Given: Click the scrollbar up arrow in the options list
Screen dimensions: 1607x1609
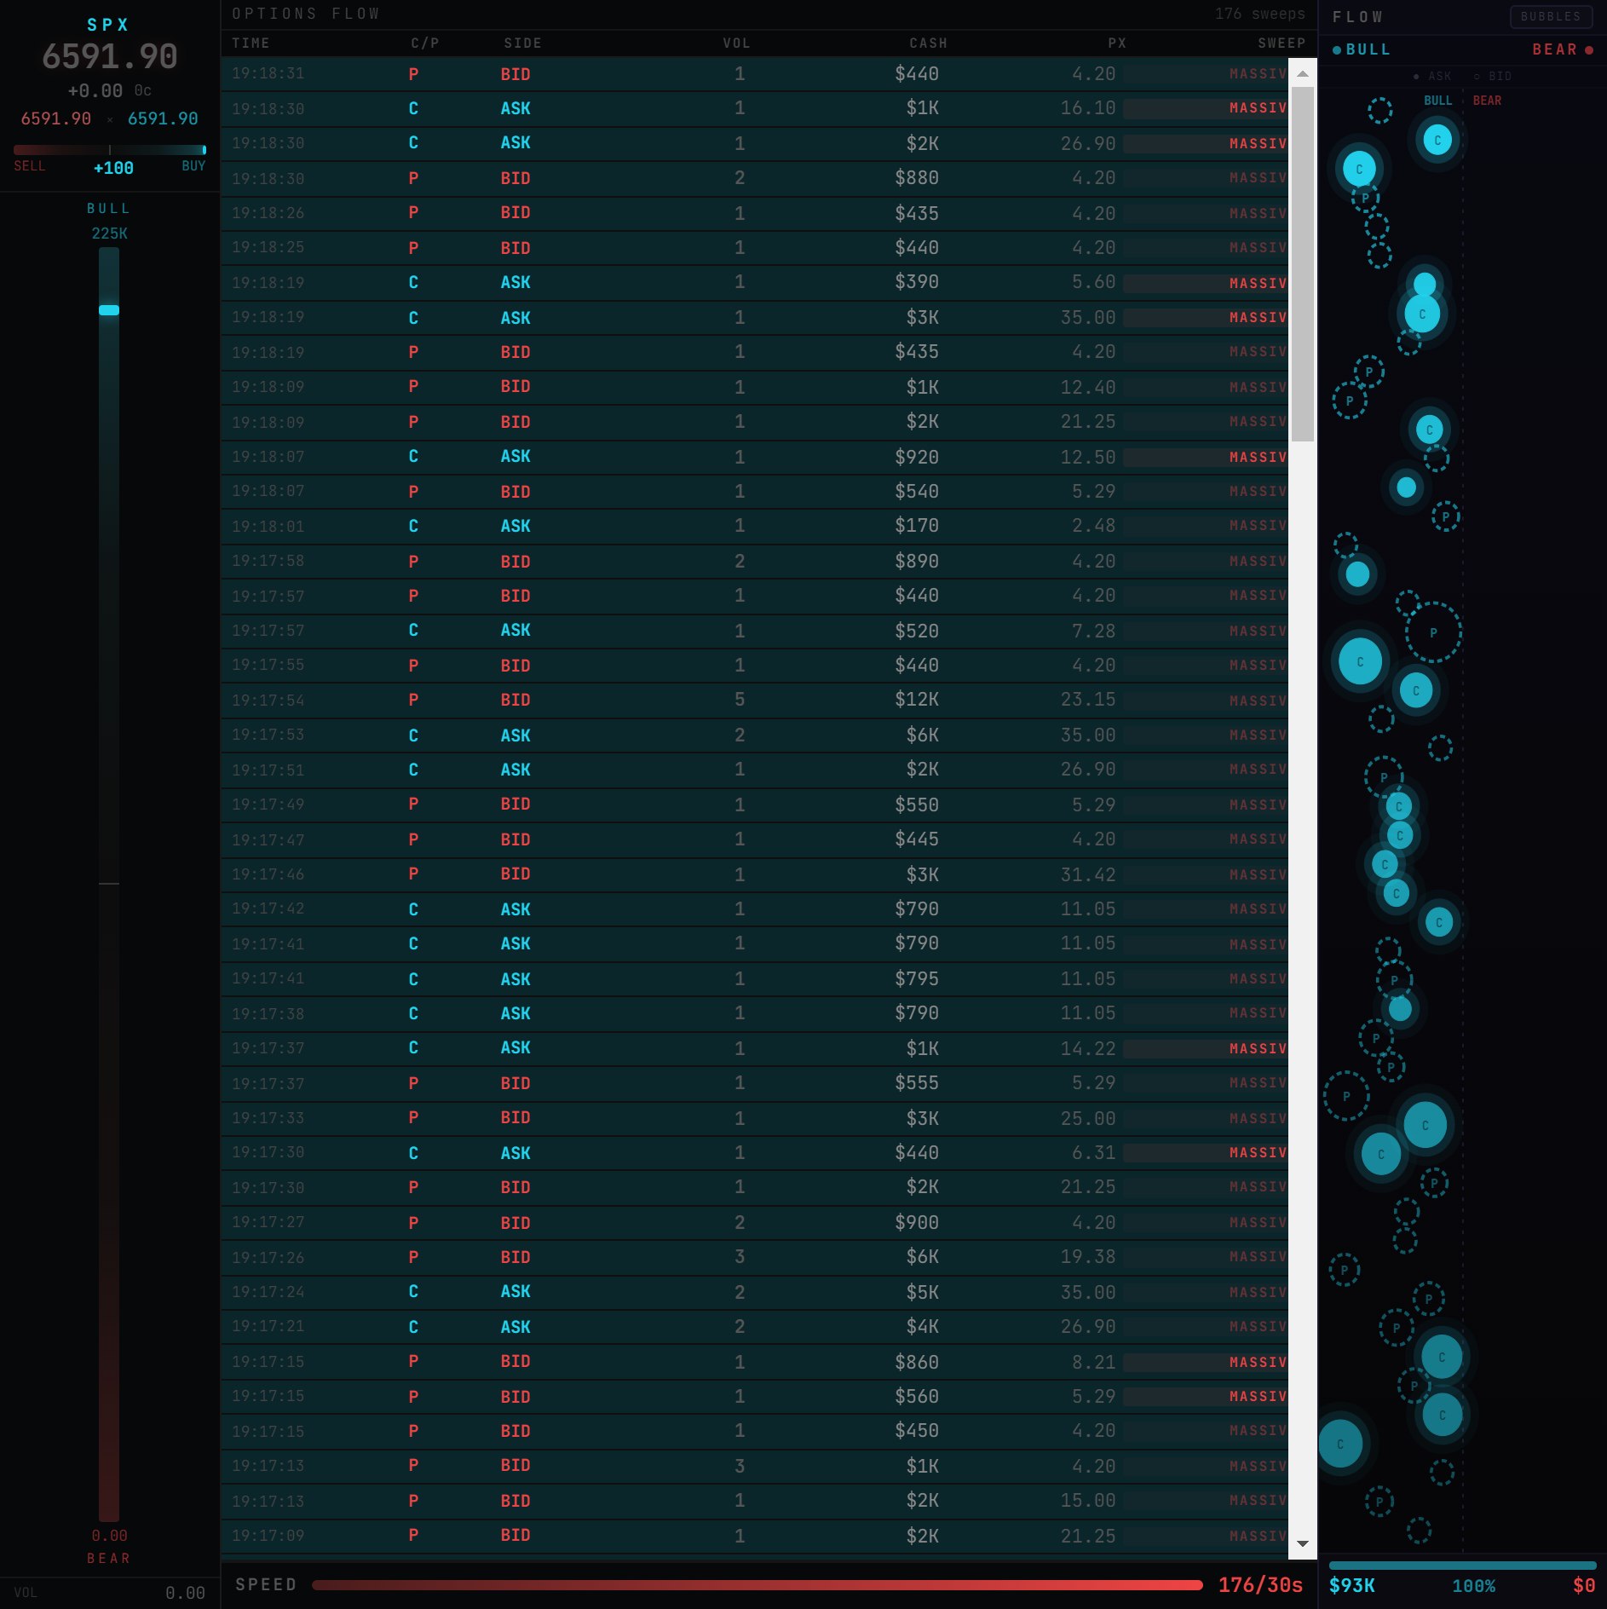Looking at the screenshot, I should (1302, 74).
